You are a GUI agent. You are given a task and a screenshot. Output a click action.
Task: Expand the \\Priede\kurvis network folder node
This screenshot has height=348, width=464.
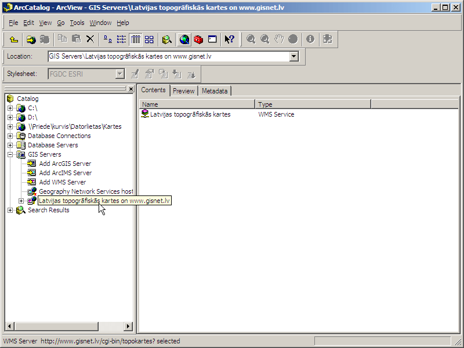(x=10, y=126)
